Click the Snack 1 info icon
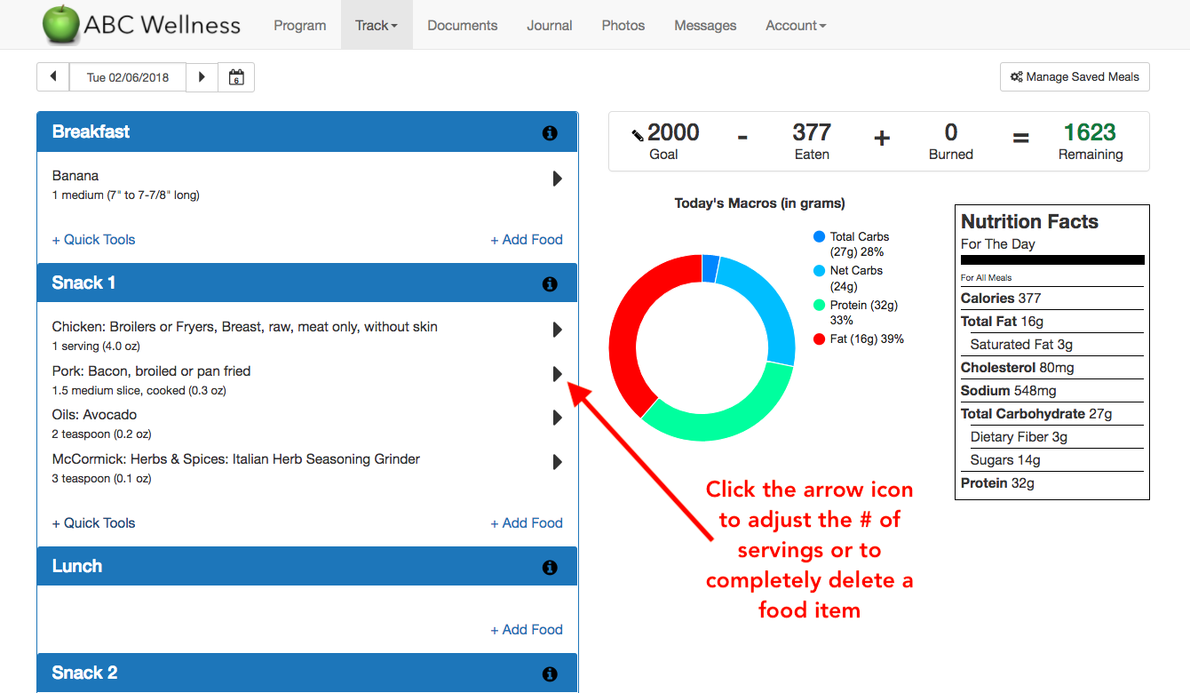This screenshot has width=1190, height=693. (x=550, y=284)
